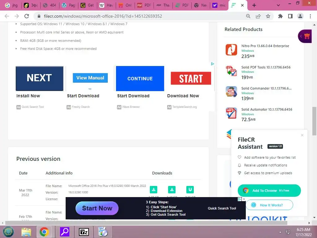317x238 pixels.
Task: Expand the tab search chevron
Action: pyautogui.click(x=278, y=5)
